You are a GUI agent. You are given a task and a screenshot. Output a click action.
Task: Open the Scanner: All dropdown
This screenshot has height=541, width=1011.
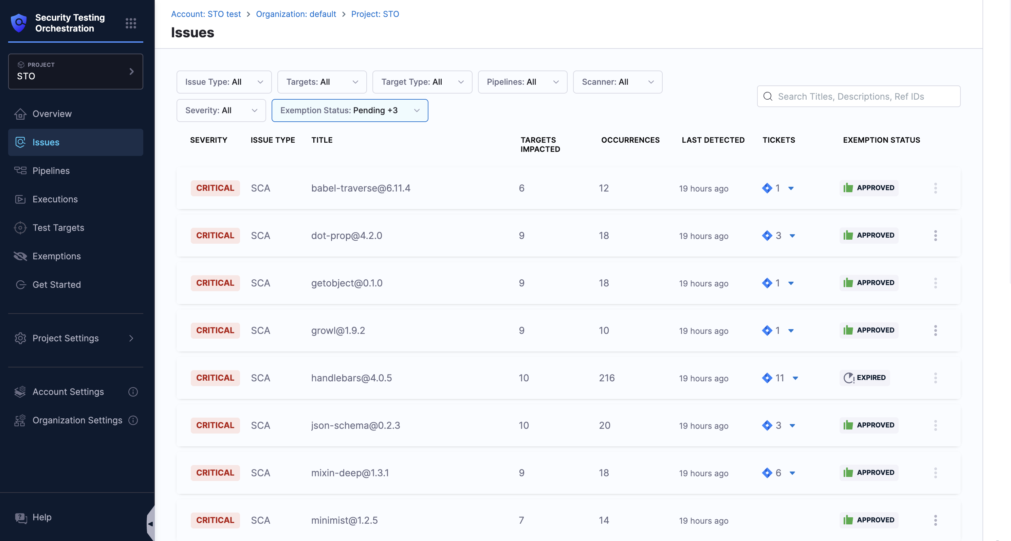[x=617, y=82]
